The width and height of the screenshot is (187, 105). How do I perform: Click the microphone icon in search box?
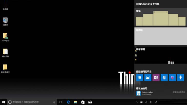(54, 102)
